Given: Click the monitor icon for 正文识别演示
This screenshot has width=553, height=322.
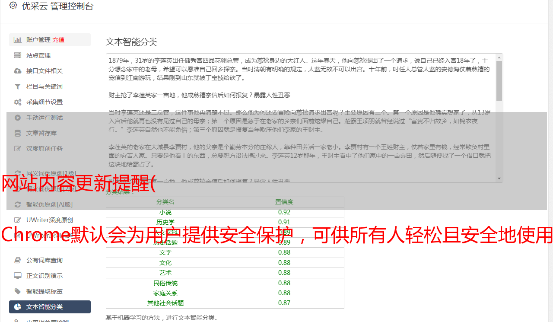Looking at the screenshot, I should 18,276.
